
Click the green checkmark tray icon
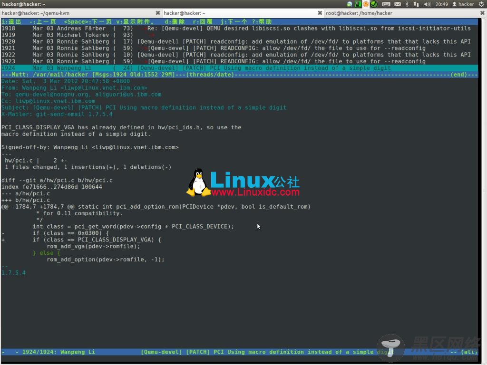pos(374,4)
